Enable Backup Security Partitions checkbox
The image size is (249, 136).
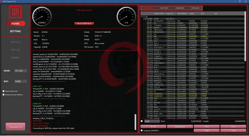tap(3, 95)
